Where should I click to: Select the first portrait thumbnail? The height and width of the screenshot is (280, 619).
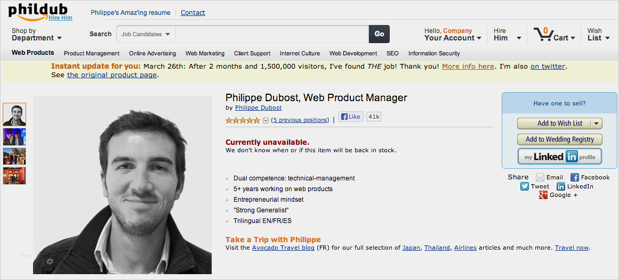(x=14, y=114)
